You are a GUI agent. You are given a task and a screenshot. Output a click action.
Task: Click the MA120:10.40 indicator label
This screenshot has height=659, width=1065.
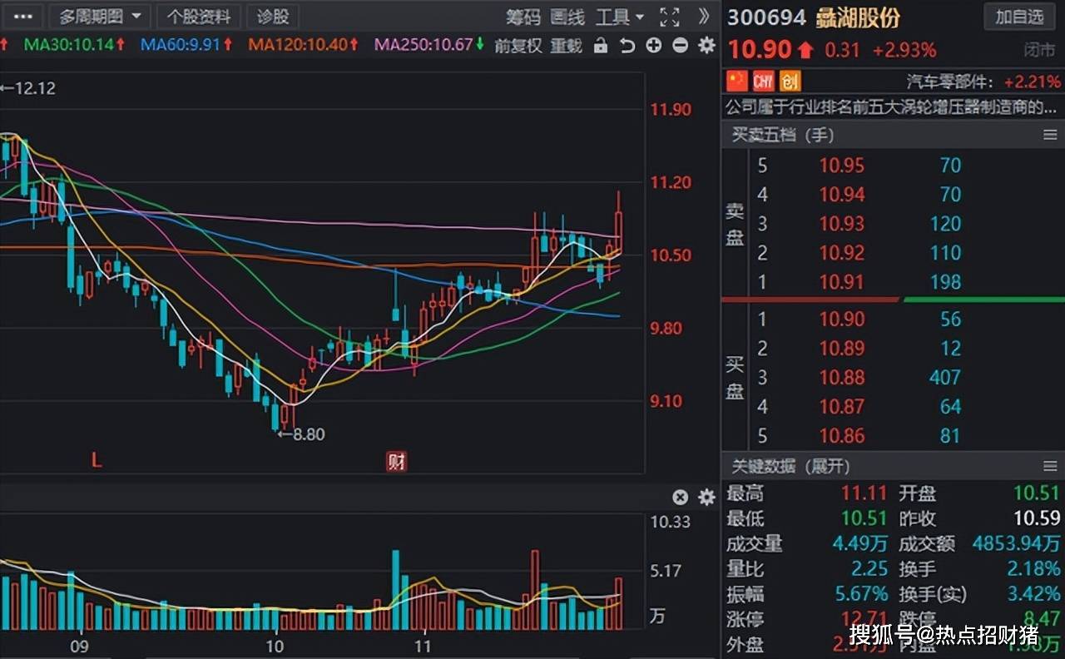[x=304, y=44]
